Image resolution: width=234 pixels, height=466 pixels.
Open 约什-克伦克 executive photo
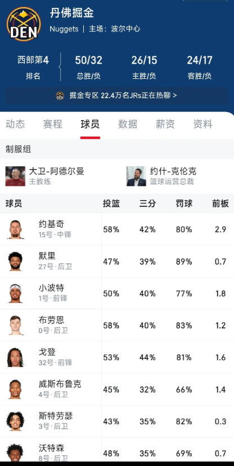pos(136,176)
